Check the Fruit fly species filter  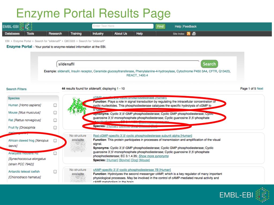[x=55, y=128]
